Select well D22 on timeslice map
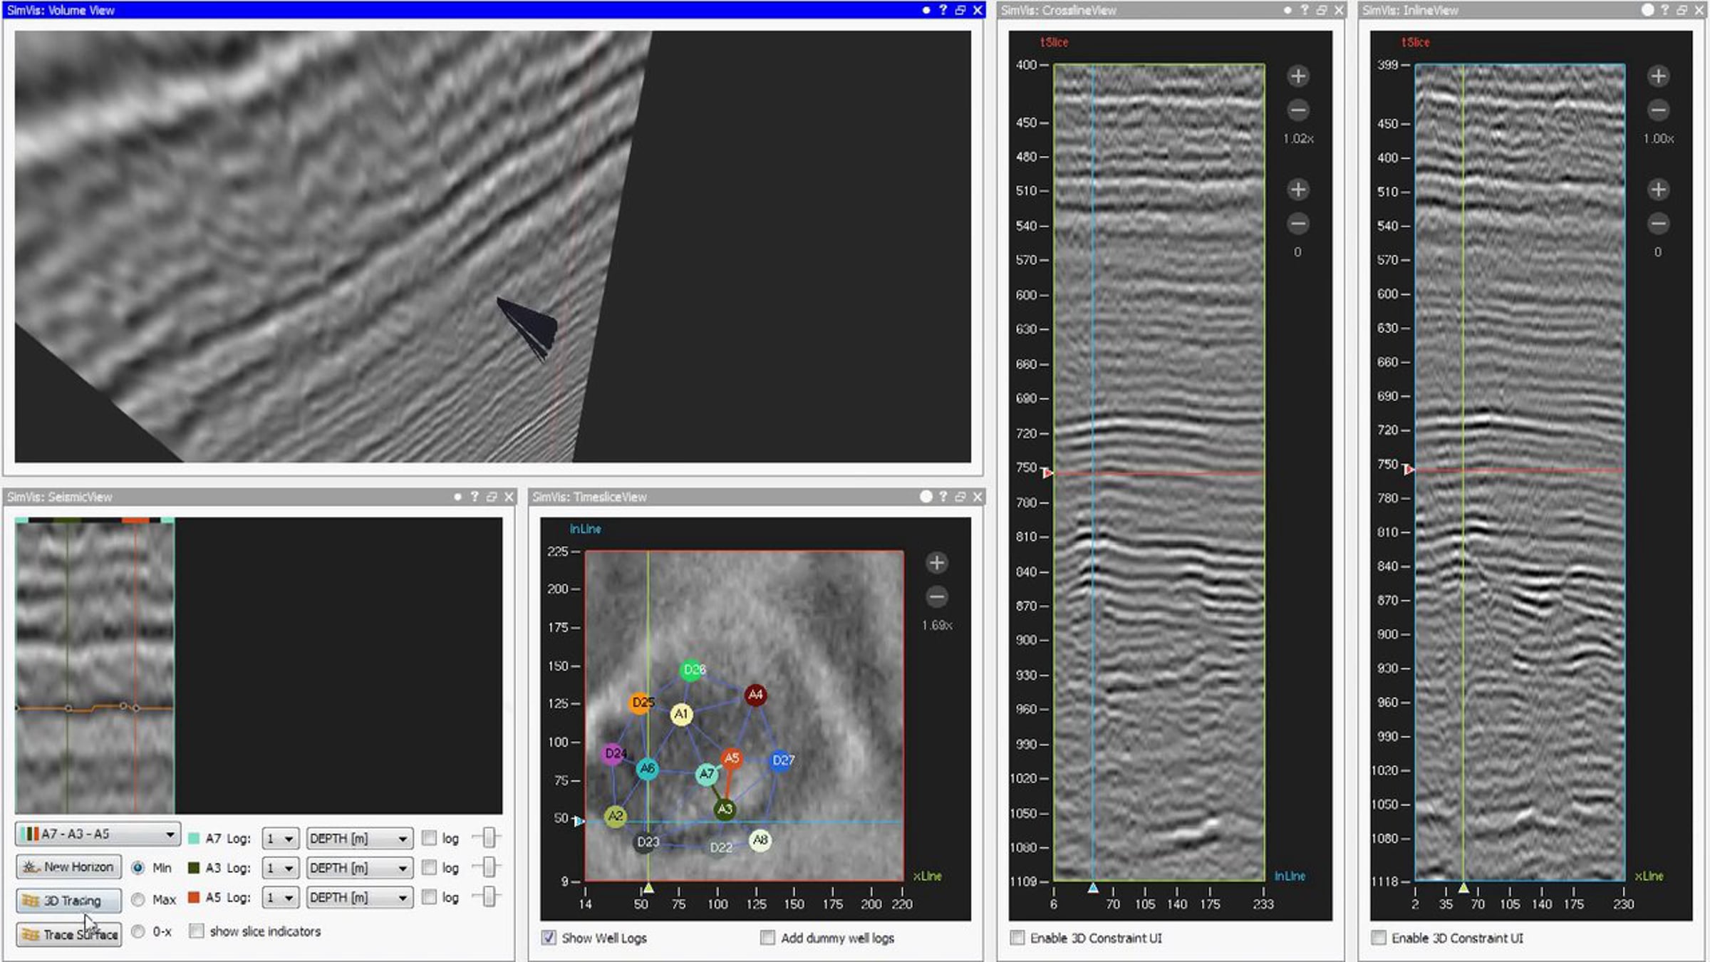 [x=720, y=848]
